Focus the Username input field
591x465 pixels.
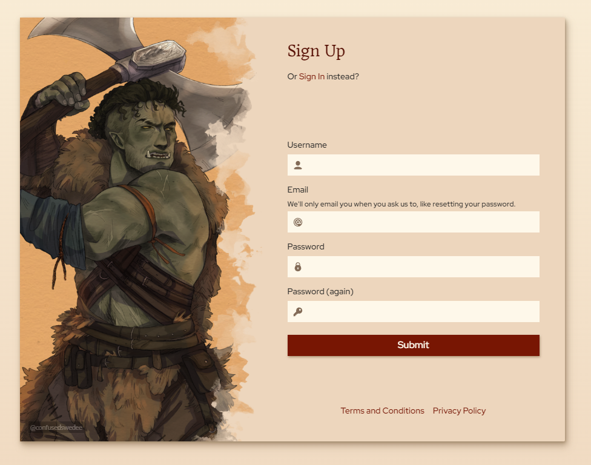coord(414,165)
